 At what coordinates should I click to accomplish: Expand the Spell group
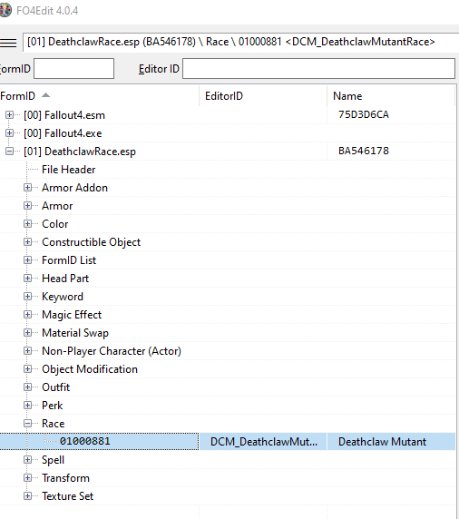tap(28, 460)
